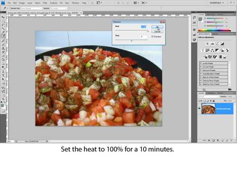Image resolution: width=237 pixels, height=178 pixels.
Task: Toggle Lock position icon
Action: (210, 101)
